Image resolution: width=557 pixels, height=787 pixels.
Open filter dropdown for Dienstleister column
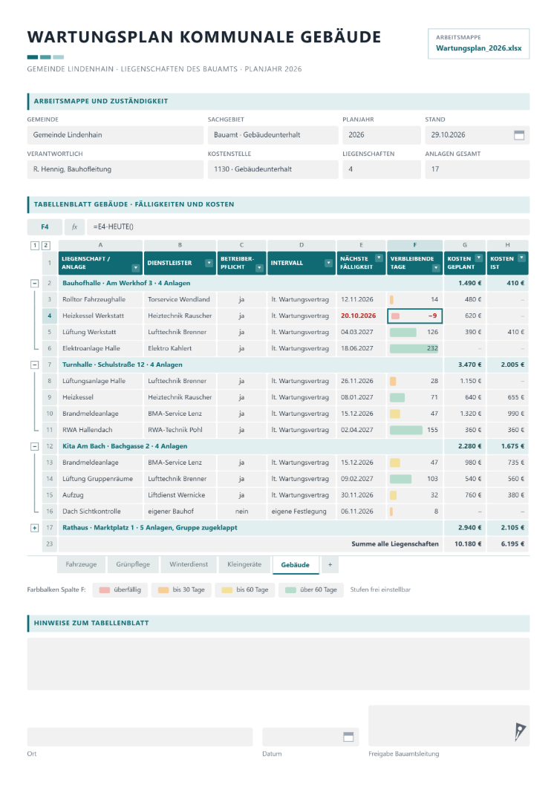(x=209, y=263)
